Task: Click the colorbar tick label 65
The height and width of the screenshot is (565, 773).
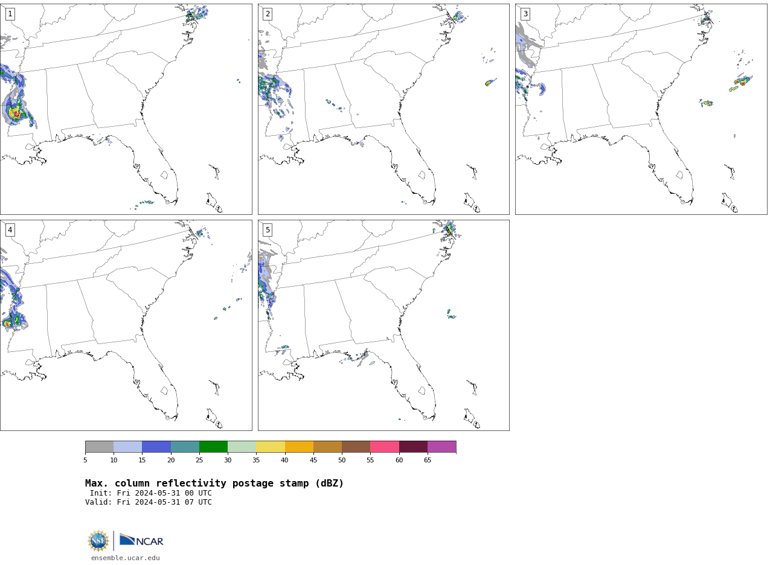Action: [428, 461]
